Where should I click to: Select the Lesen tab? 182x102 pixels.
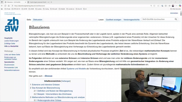coord(101,20)
